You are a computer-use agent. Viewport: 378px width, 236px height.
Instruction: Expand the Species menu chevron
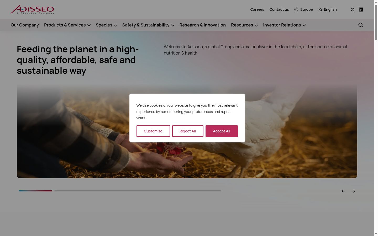115,25
